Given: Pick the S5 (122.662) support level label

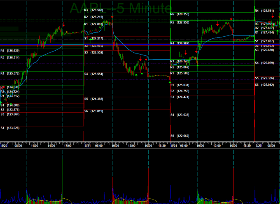Looking at the screenshot, I should (x=180, y=136).
